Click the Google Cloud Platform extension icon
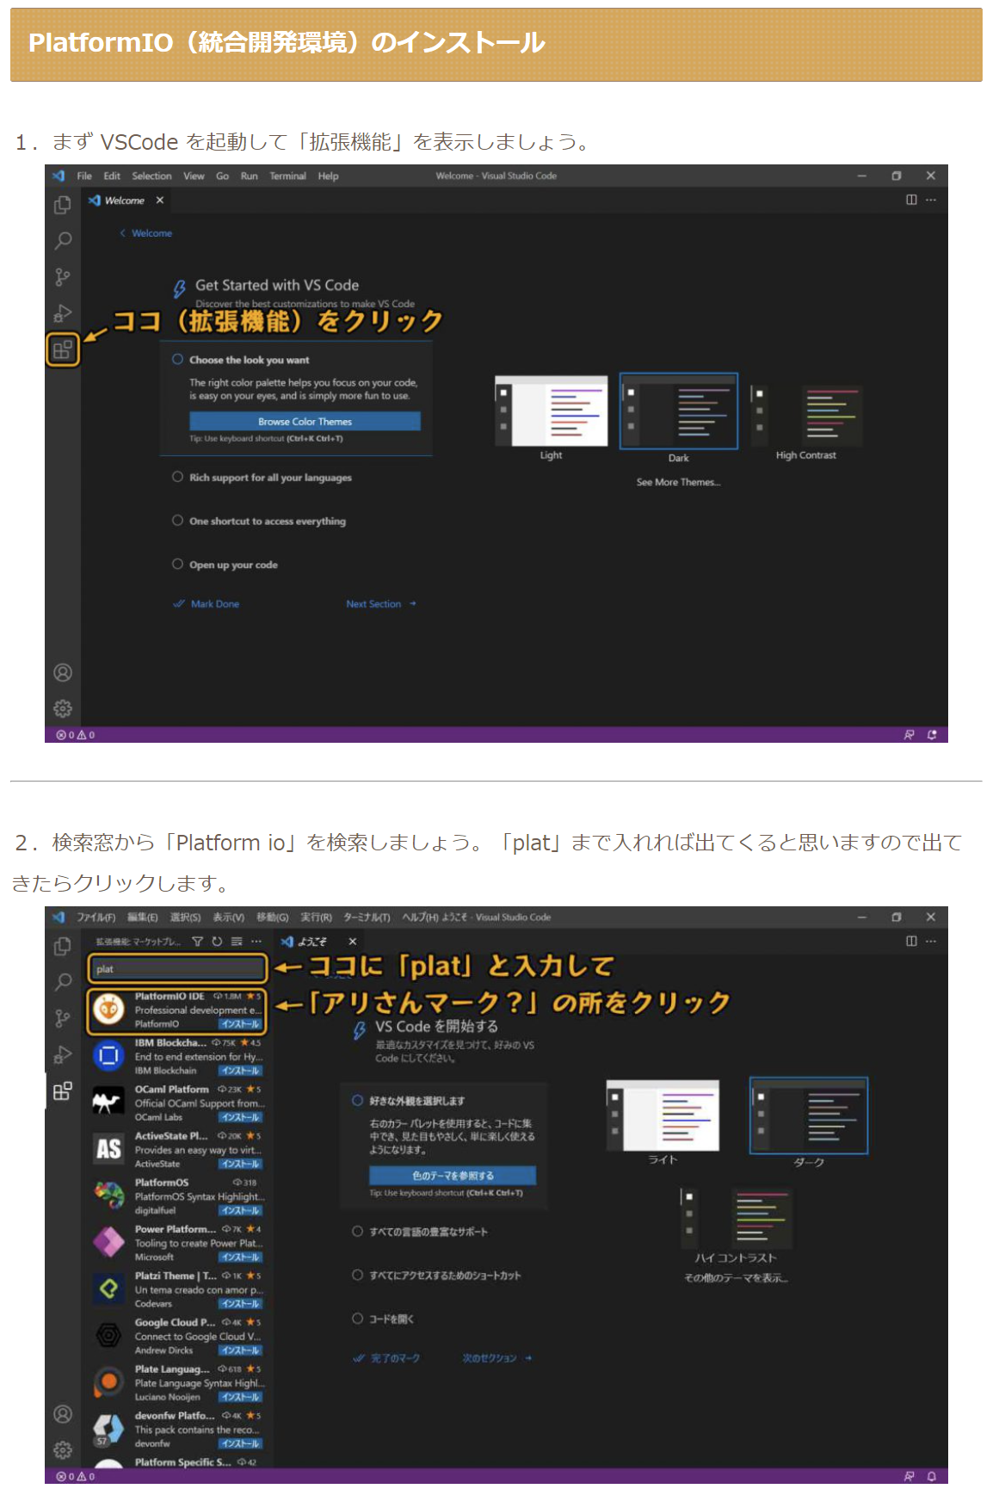The height and width of the screenshot is (1495, 1005). pos(108,1336)
